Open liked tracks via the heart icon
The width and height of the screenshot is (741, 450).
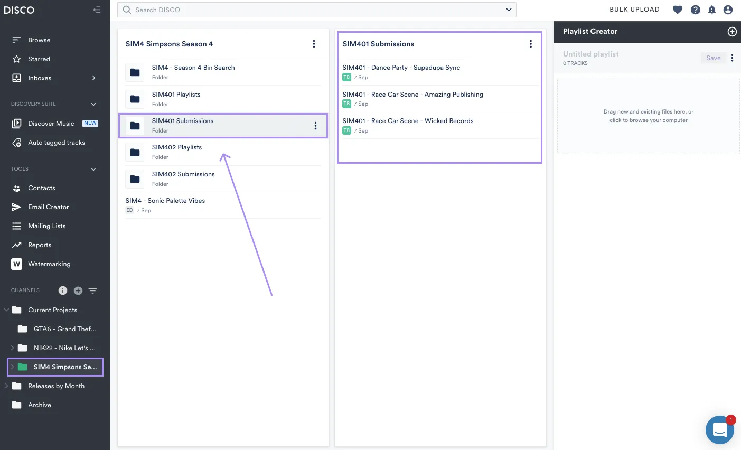pos(677,10)
